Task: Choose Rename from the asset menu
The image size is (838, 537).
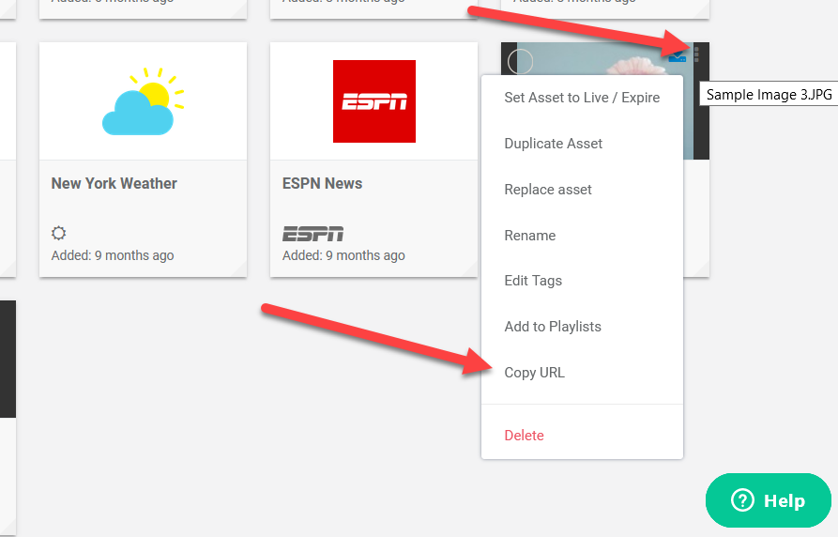Action: [530, 236]
